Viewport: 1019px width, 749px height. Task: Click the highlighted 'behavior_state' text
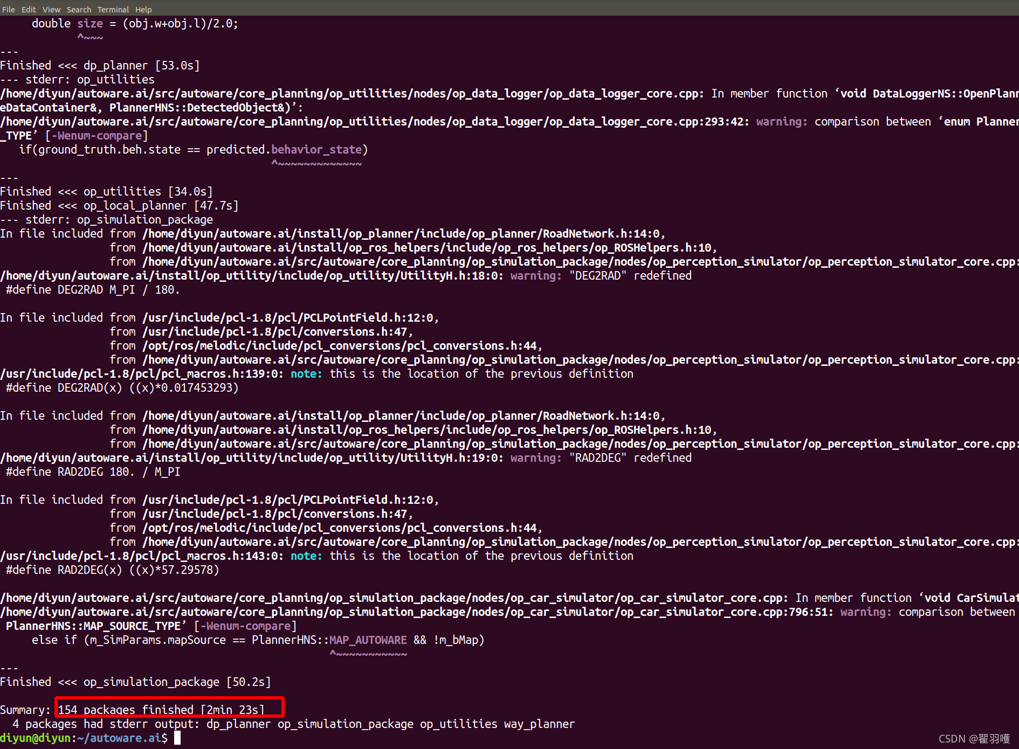(x=316, y=149)
